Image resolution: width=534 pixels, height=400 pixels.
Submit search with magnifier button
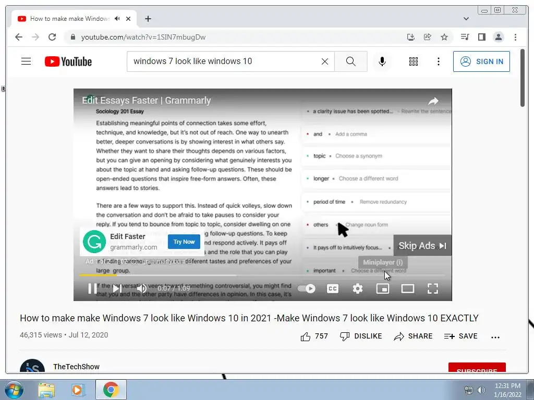click(351, 61)
